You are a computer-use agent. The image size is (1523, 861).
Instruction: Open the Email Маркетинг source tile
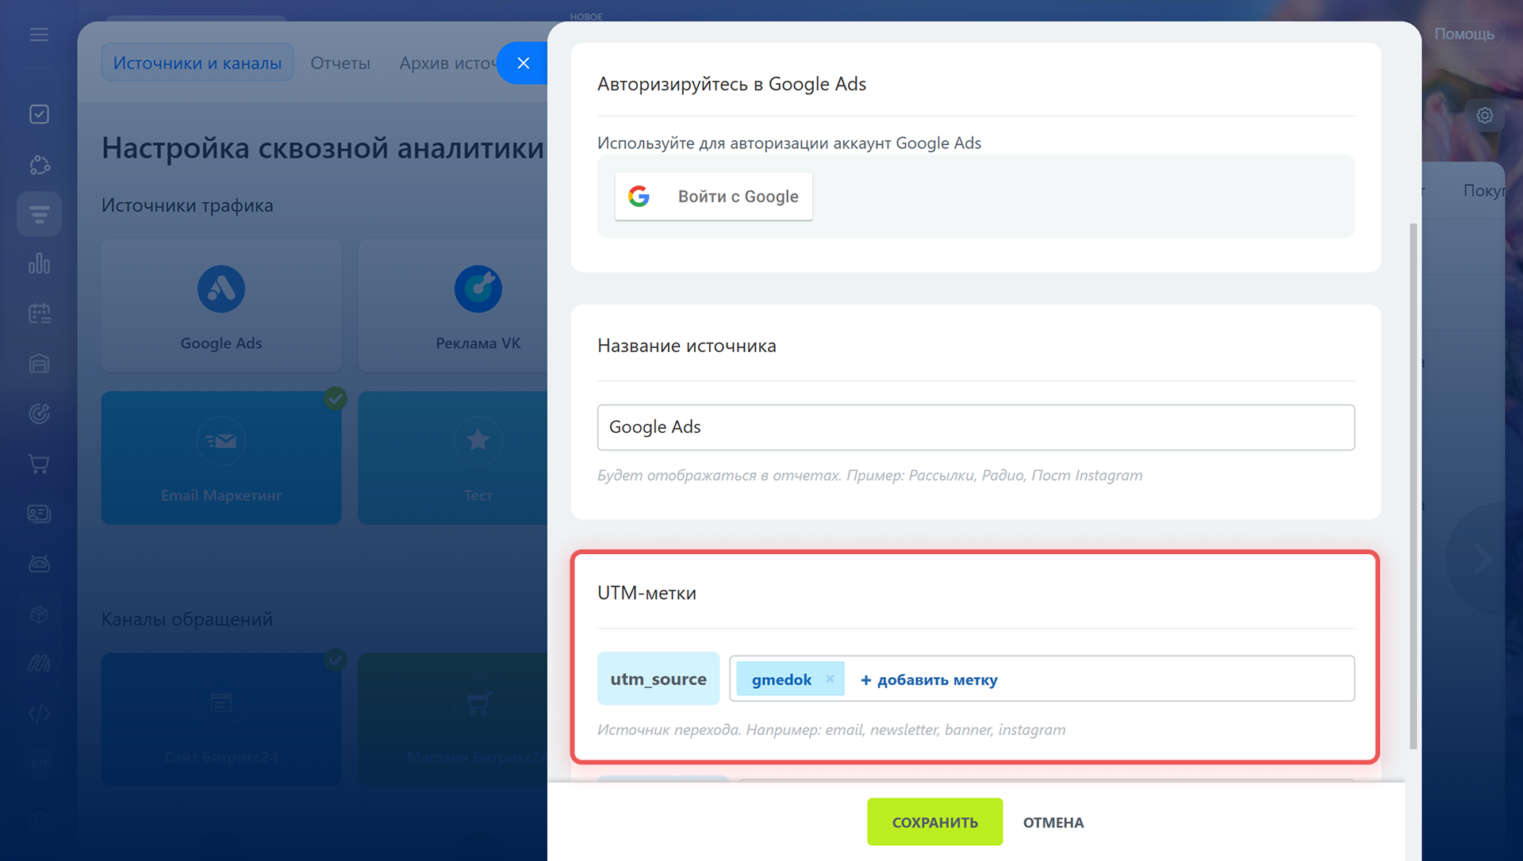[x=221, y=457]
